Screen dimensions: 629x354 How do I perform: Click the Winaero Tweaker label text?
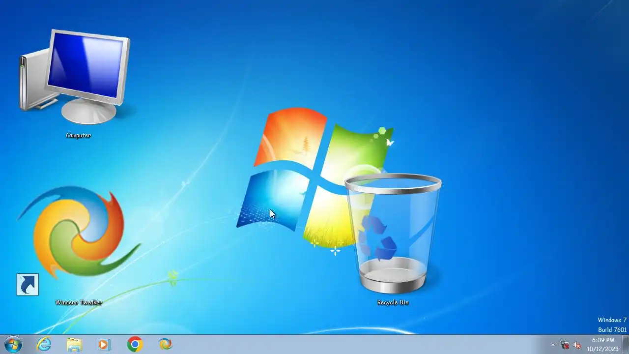79,302
